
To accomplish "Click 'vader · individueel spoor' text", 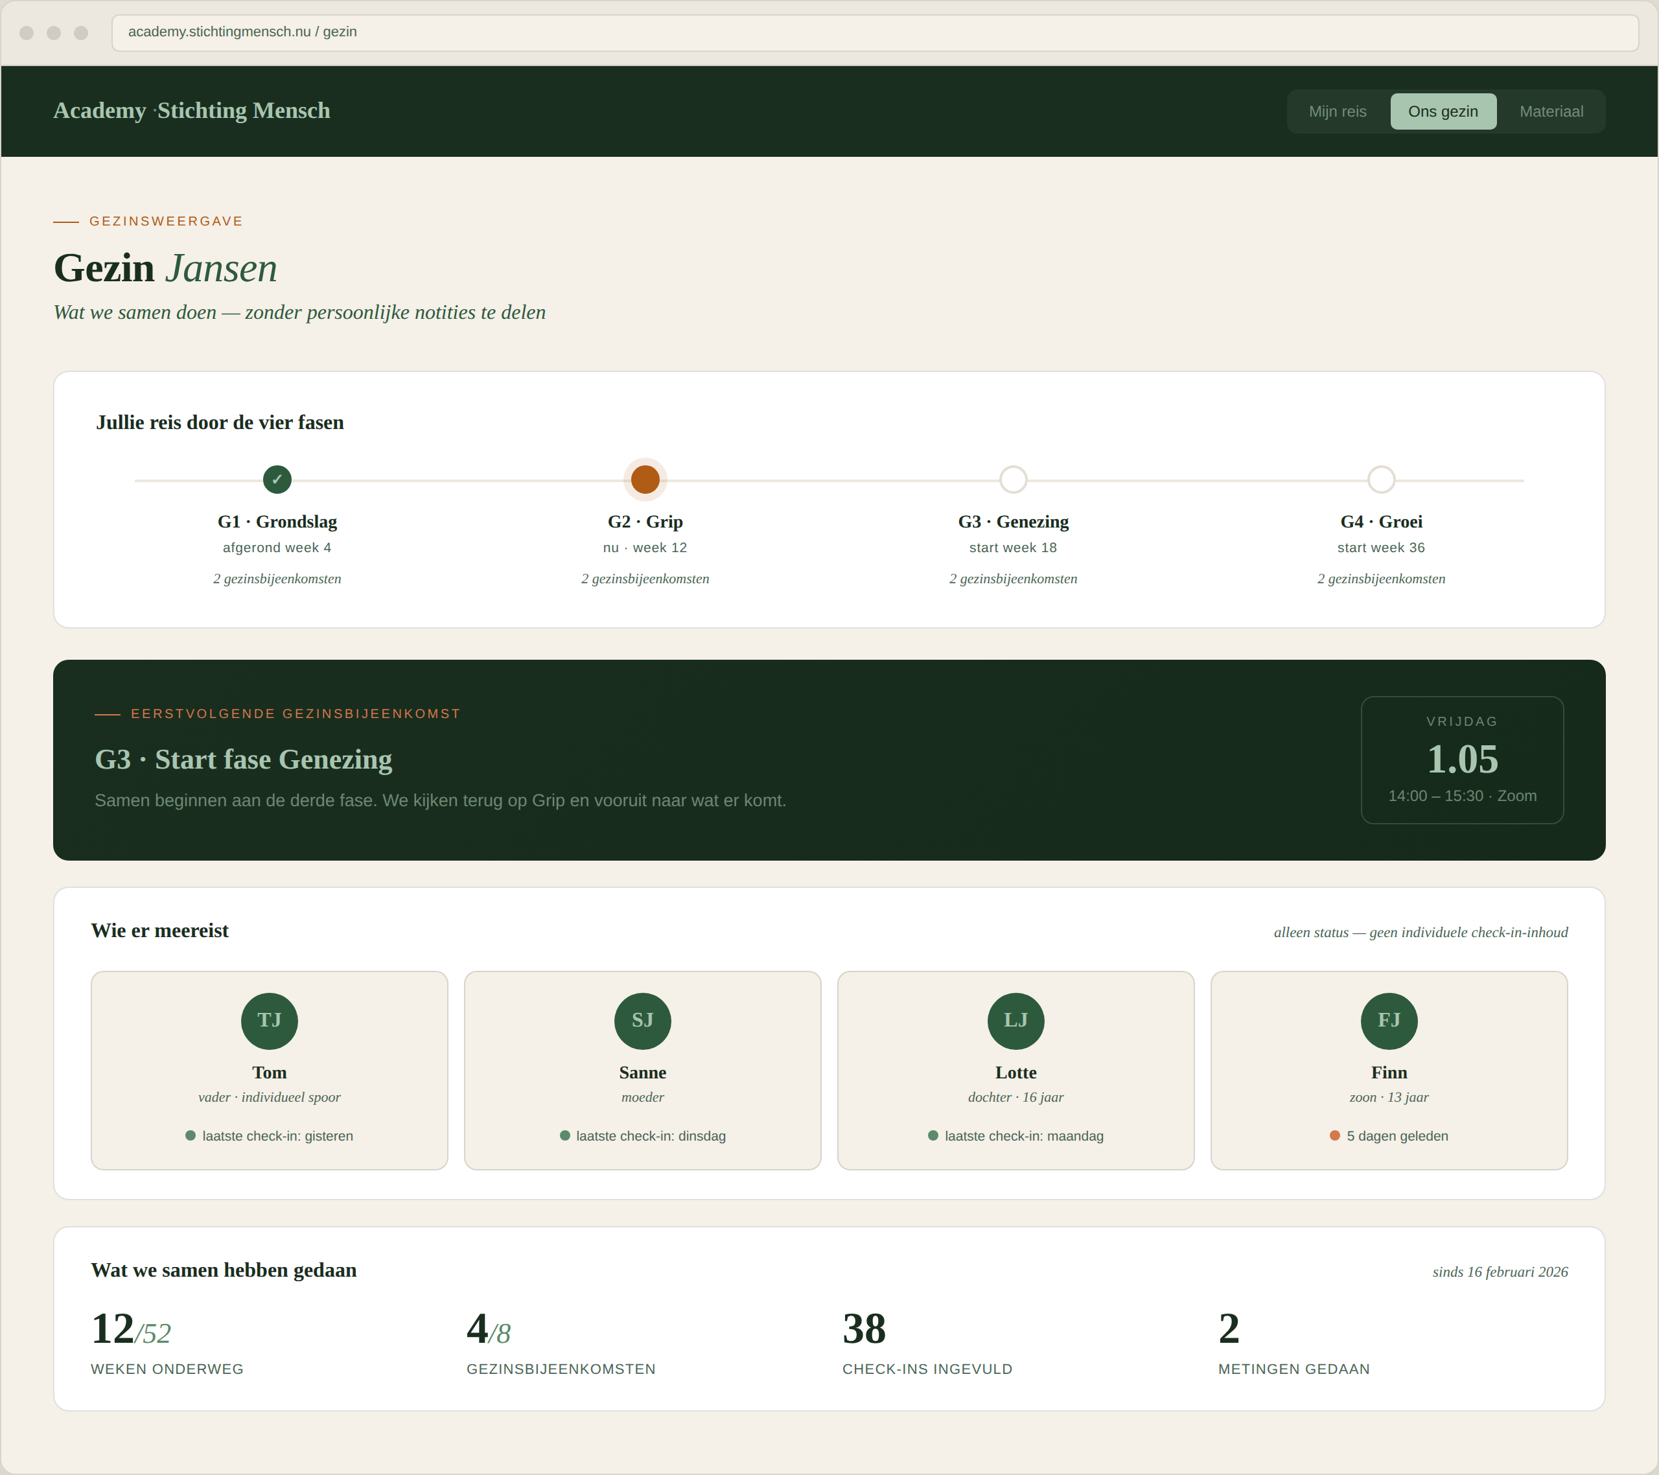I will pyautogui.click(x=270, y=1097).
